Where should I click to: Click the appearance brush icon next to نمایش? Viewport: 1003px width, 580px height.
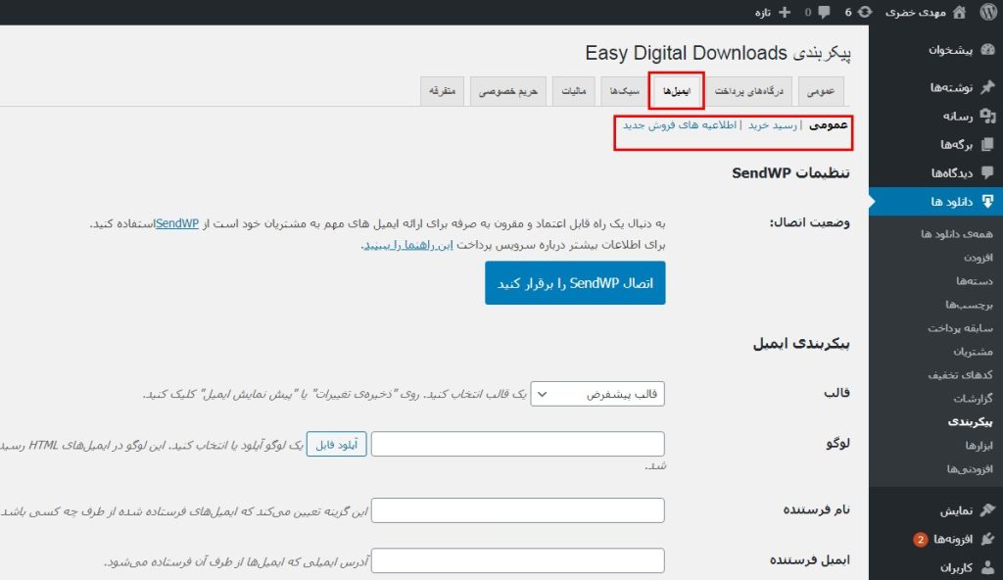click(987, 509)
